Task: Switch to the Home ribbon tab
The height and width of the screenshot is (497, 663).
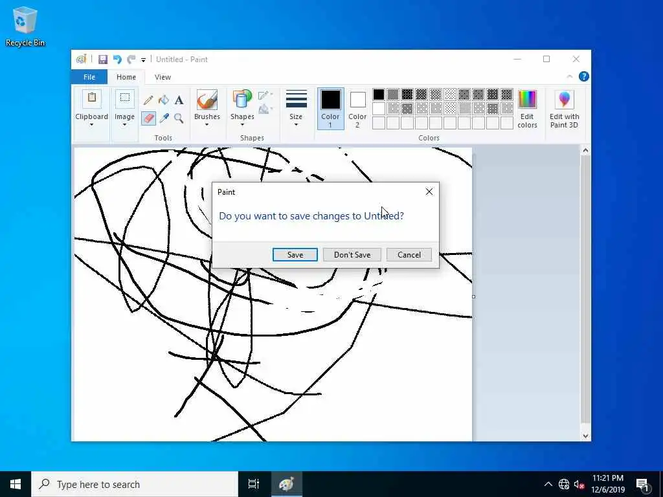Action: [126, 77]
